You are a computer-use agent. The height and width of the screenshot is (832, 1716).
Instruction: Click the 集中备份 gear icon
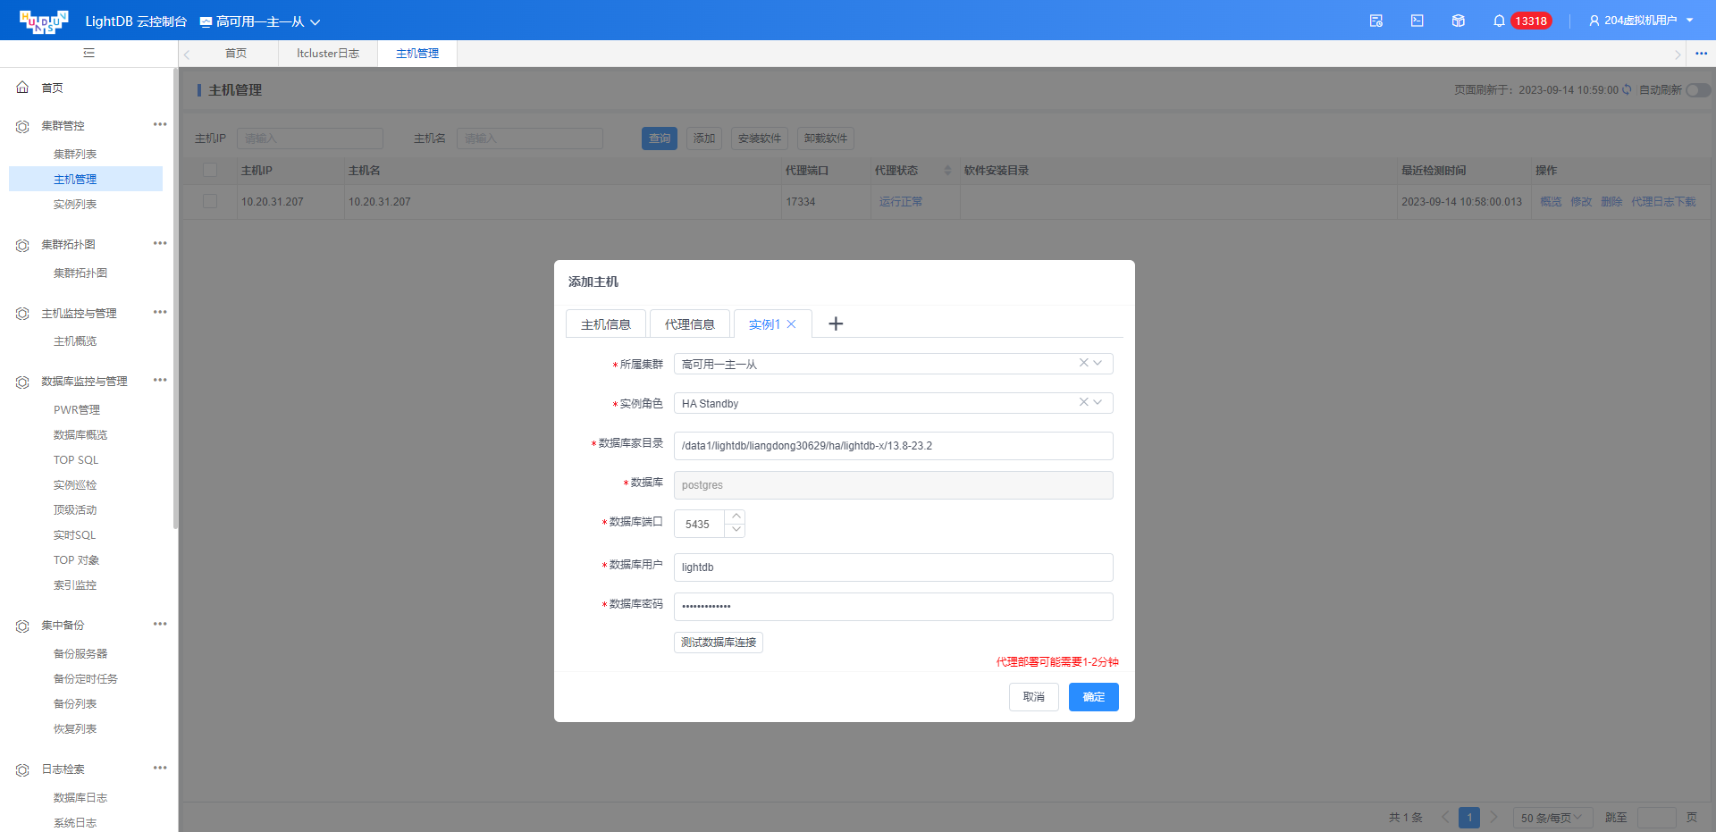(22, 626)
